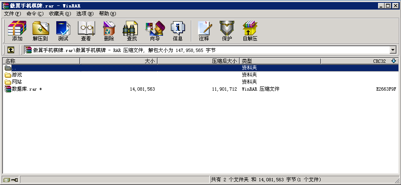Click the 注释 (Comment) toolbar icon

(x=204, y=31)
